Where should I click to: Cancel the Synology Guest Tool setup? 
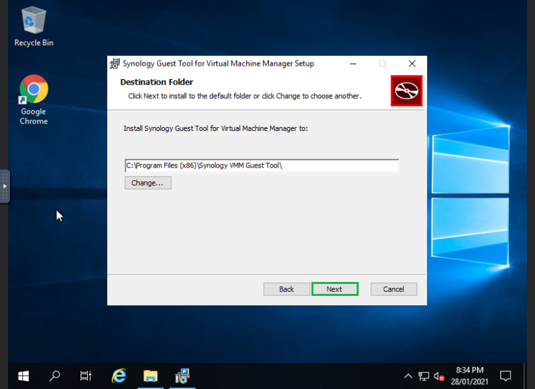tap(393, 289)
